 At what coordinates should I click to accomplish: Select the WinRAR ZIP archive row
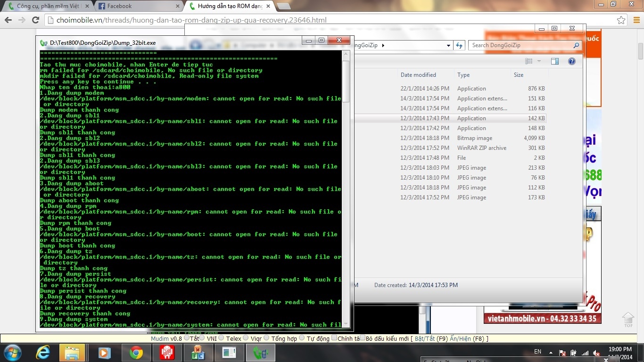pos(450,148)
